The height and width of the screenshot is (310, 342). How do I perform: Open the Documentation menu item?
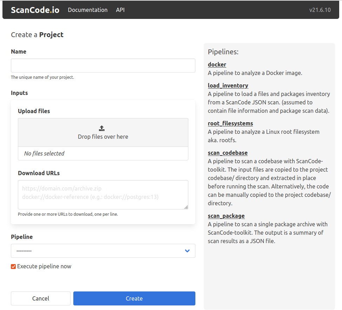click(87, 10)
